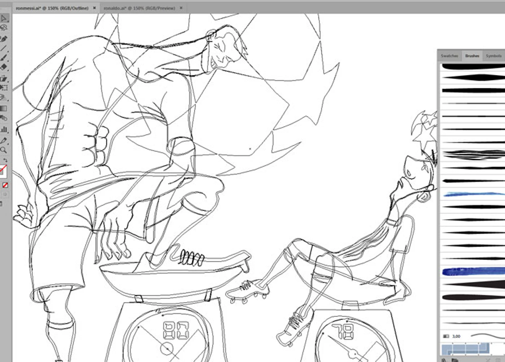
Task: Click the Fill/Stroke color box
Action: [x=3, y=171]
